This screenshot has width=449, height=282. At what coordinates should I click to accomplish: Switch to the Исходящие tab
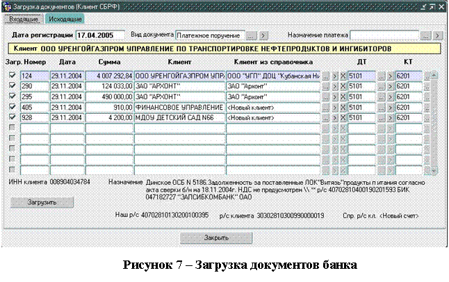tap(65, 19)
